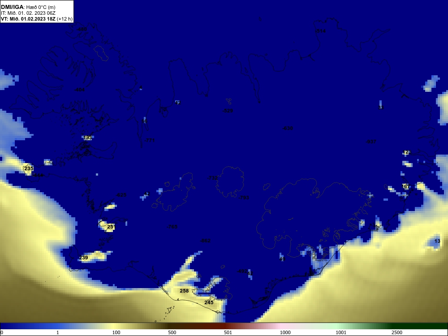This screenshot has height=336, width=448.
Task: Click the 258 map value
Action: [184, 291]
